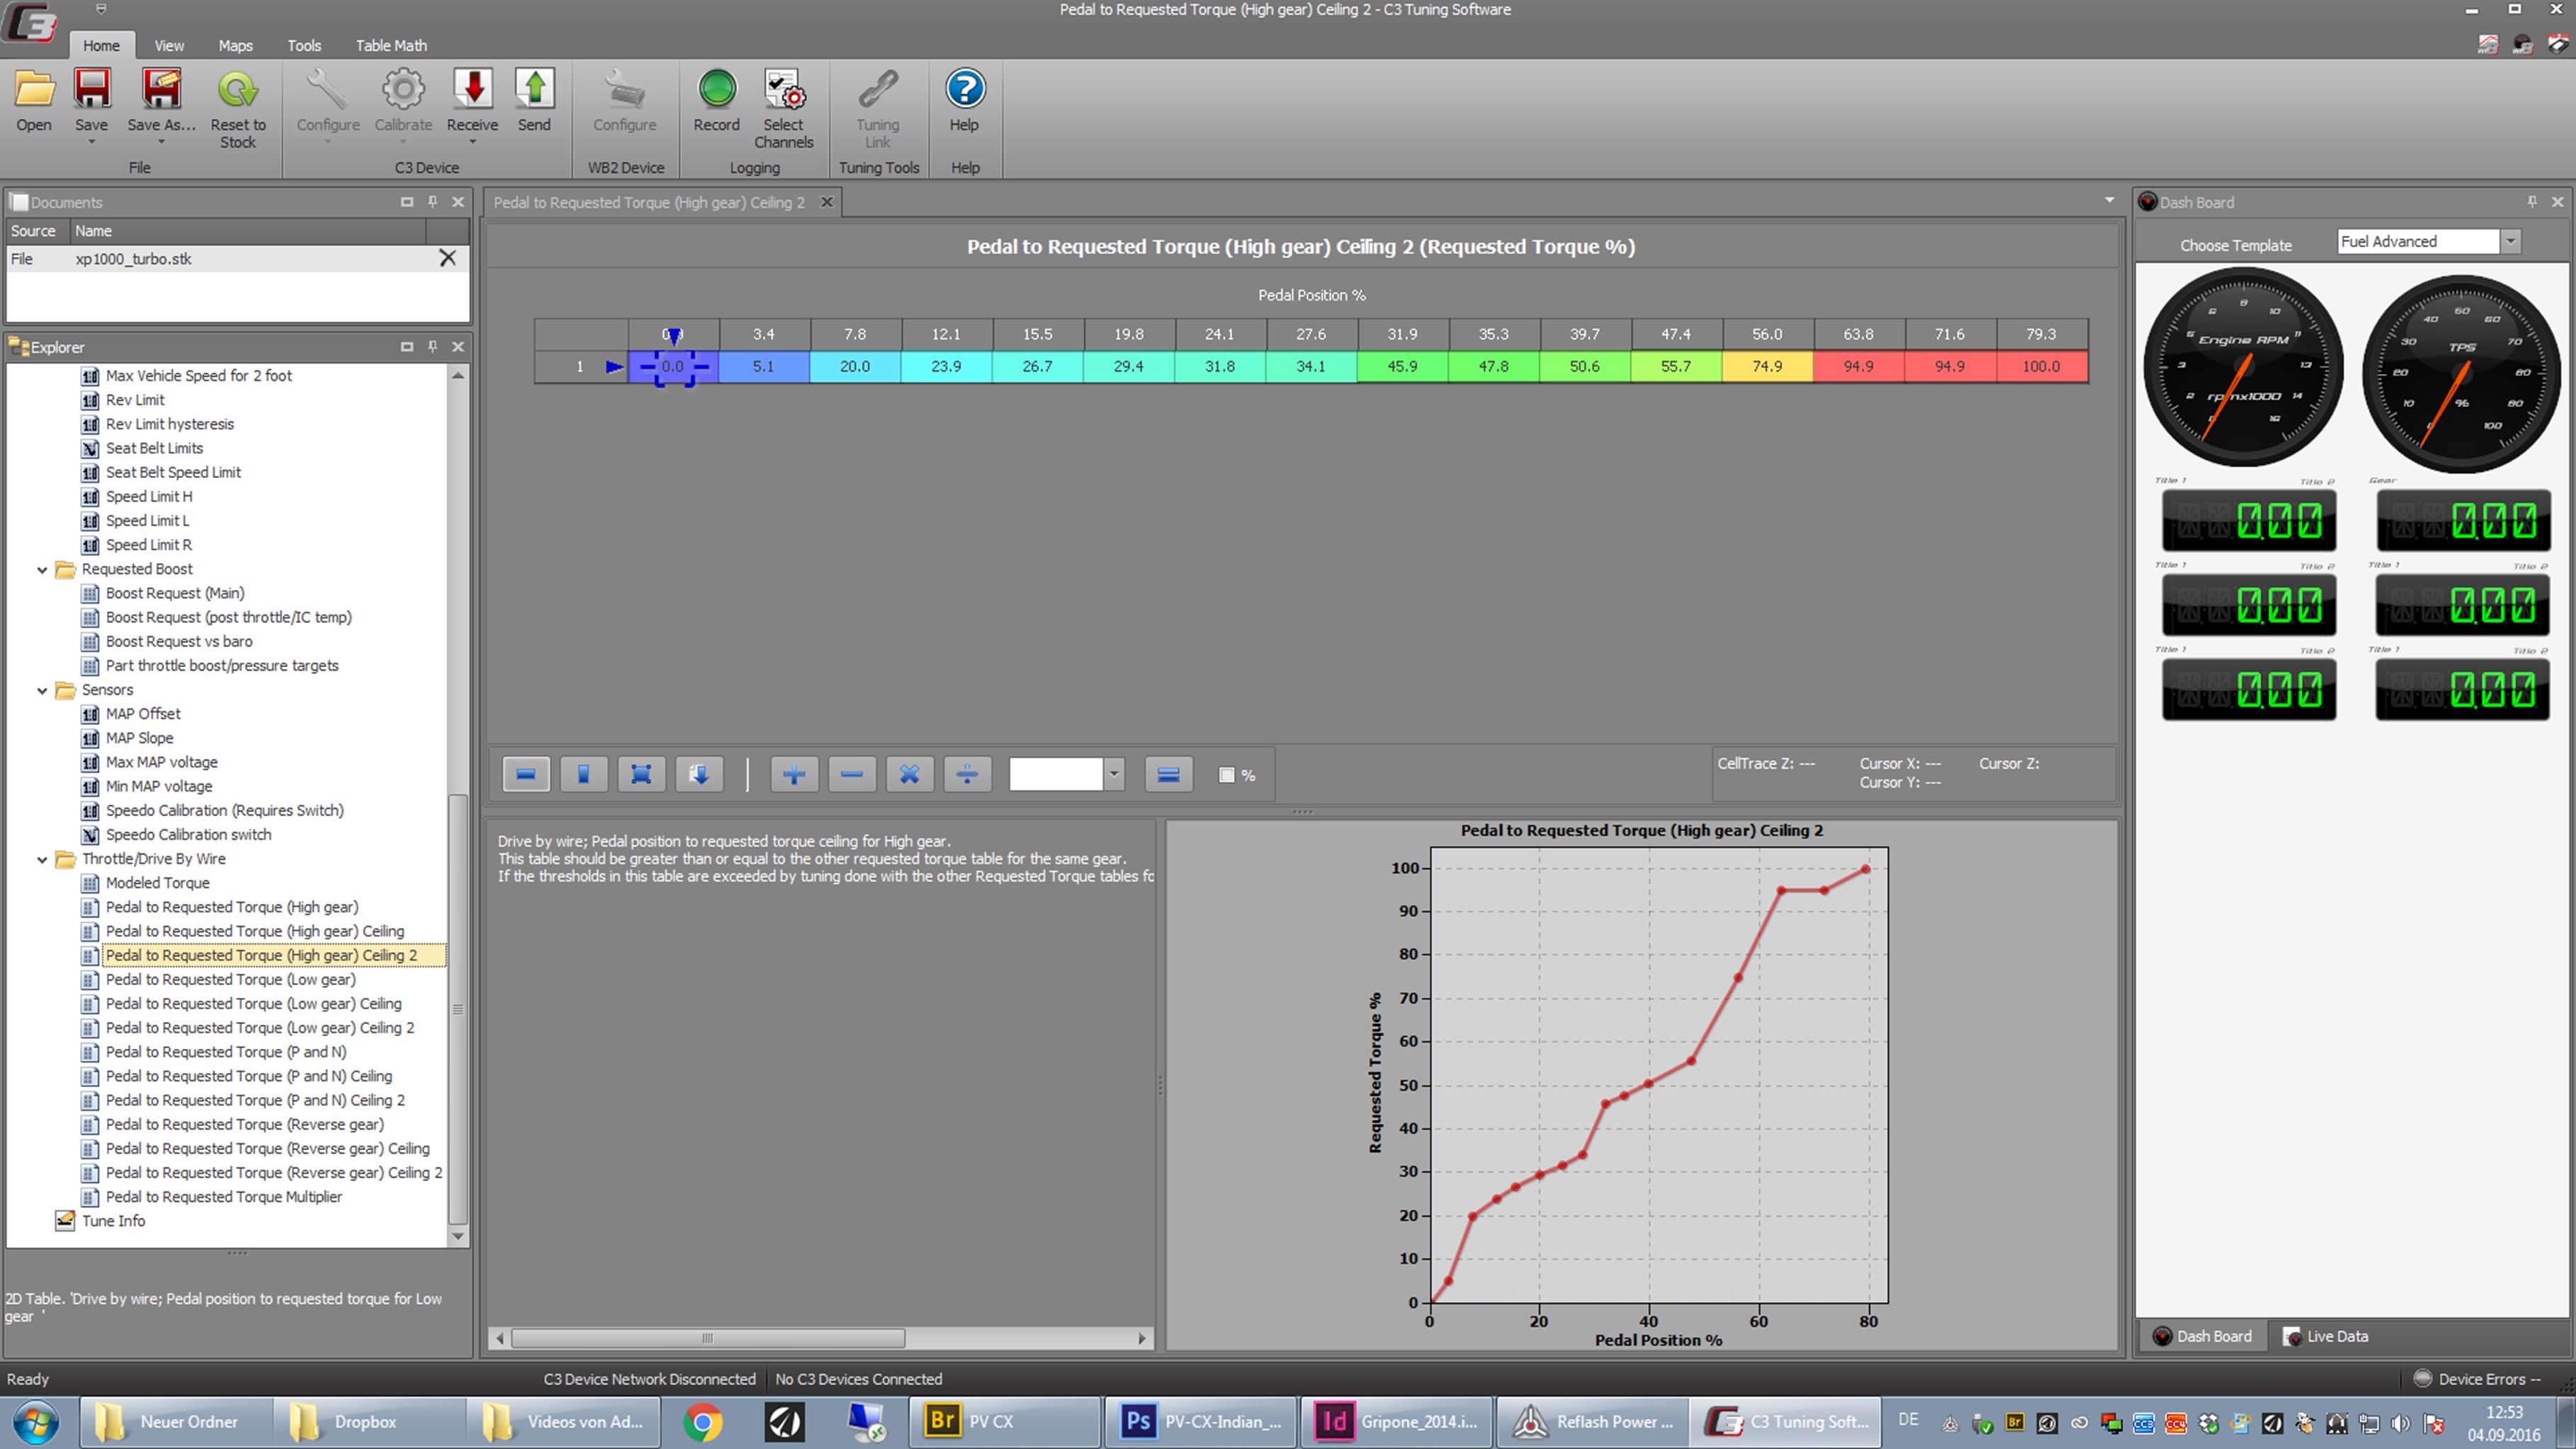Open the Table Math menu
The width and height of the screenshot is (2576, 1449).
[390, 45]
